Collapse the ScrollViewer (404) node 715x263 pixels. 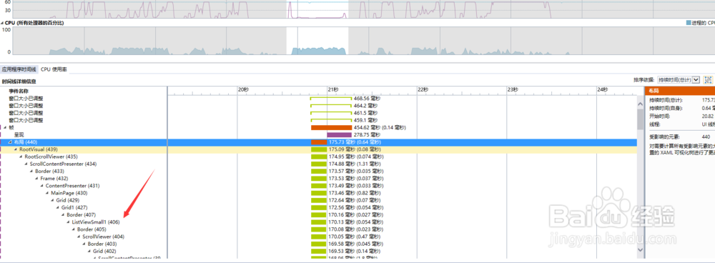79,237
